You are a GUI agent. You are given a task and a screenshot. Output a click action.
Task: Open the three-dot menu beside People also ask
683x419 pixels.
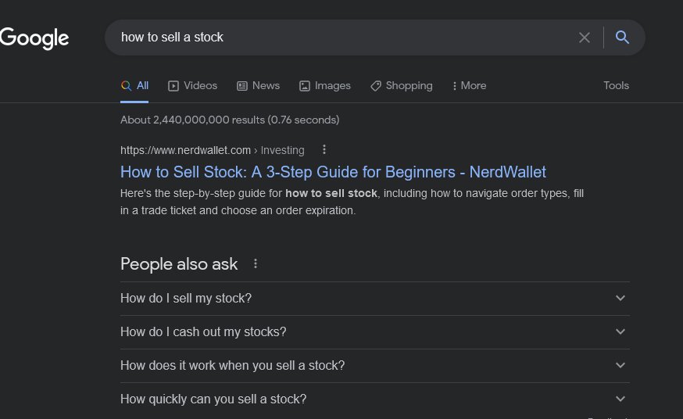[x=256, y=263]
